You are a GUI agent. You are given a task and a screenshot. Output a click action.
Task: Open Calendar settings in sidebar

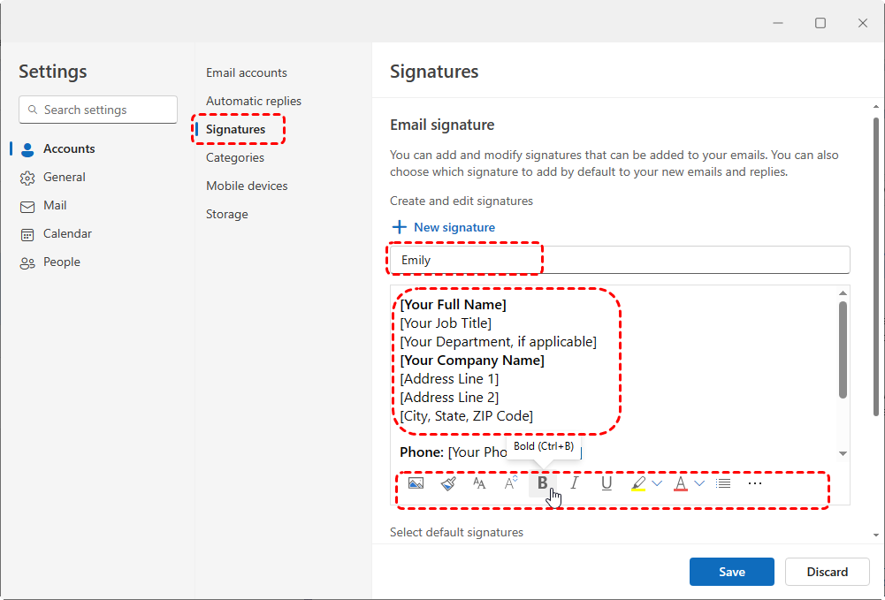click(x=67, y=233)
